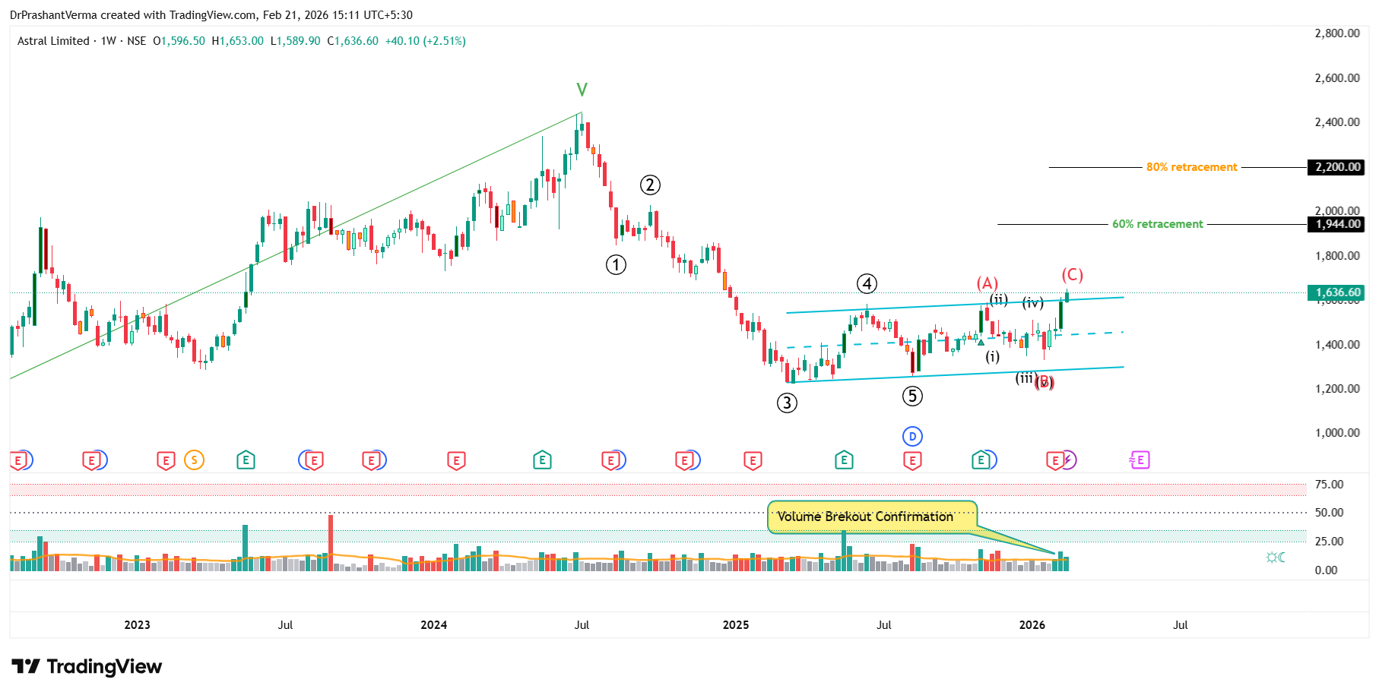Click the 1,000.00 price axis label

point(1337,433)
